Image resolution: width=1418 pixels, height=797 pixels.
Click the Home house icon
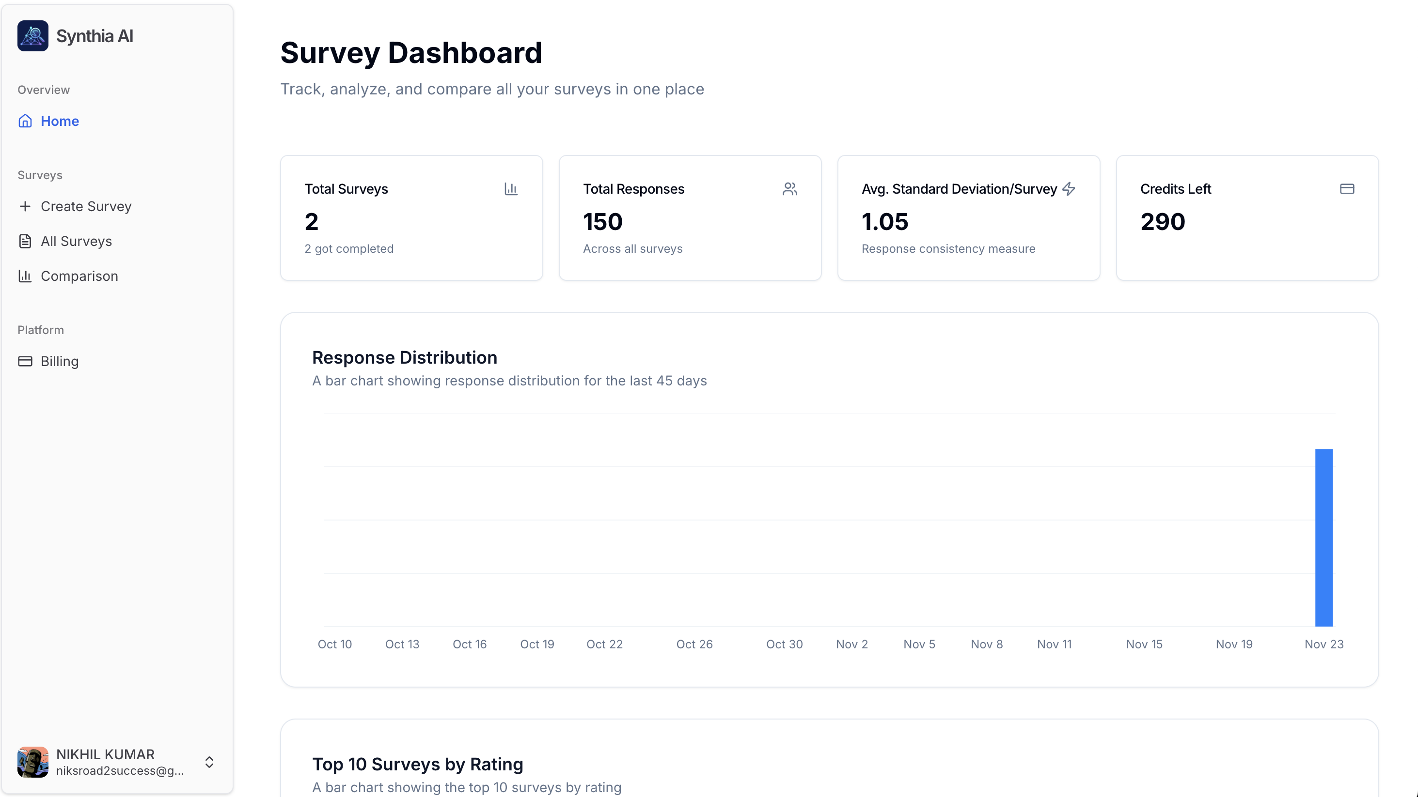pyautogui.click(x=25, y=121)
